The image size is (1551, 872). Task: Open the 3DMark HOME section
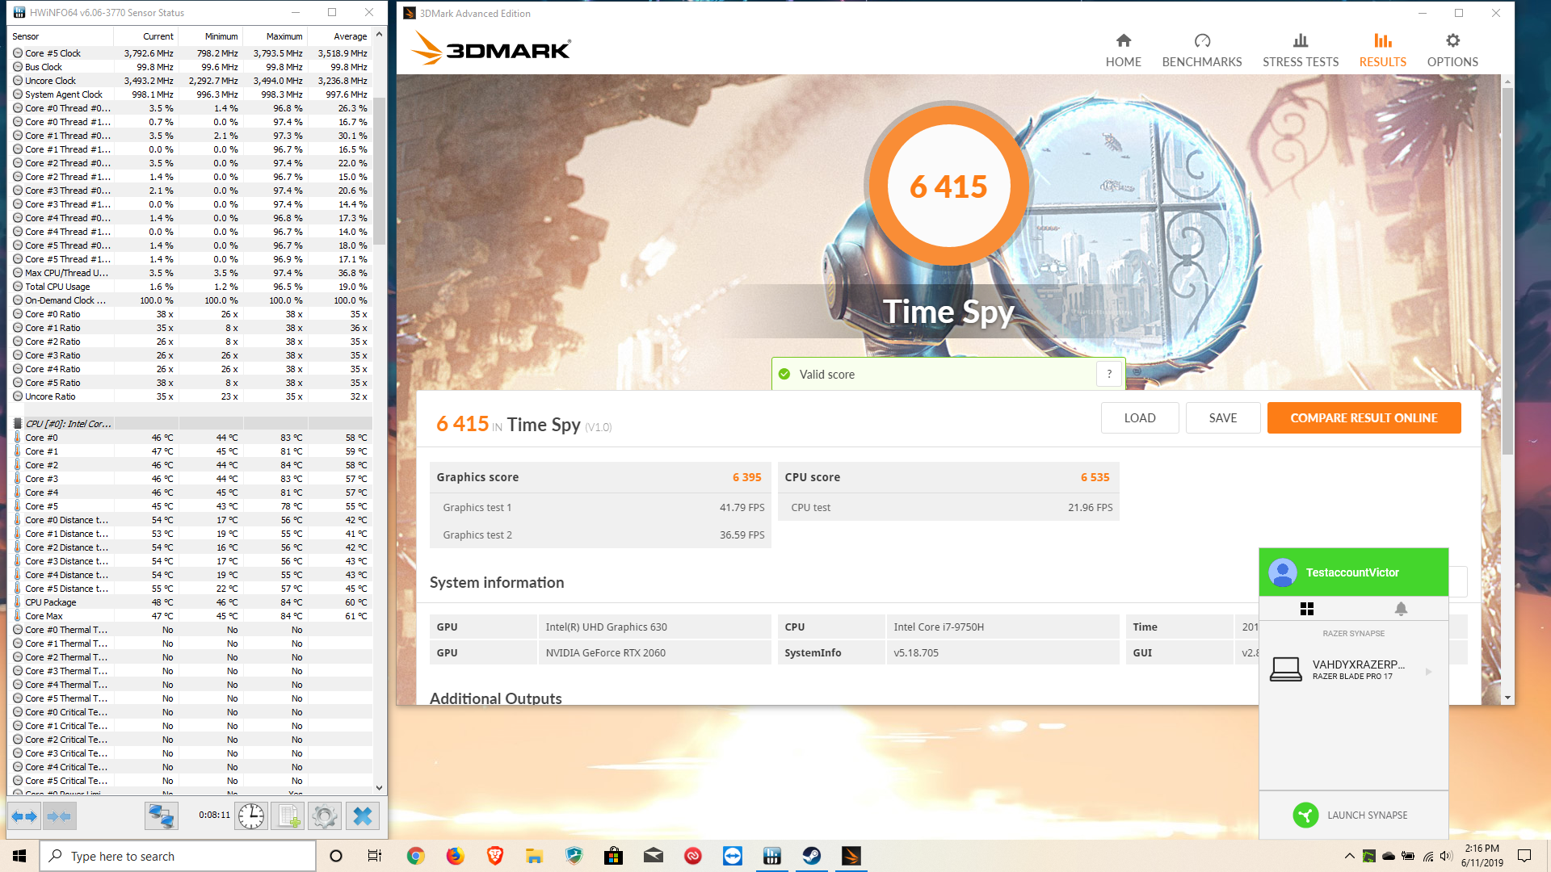1123,50
